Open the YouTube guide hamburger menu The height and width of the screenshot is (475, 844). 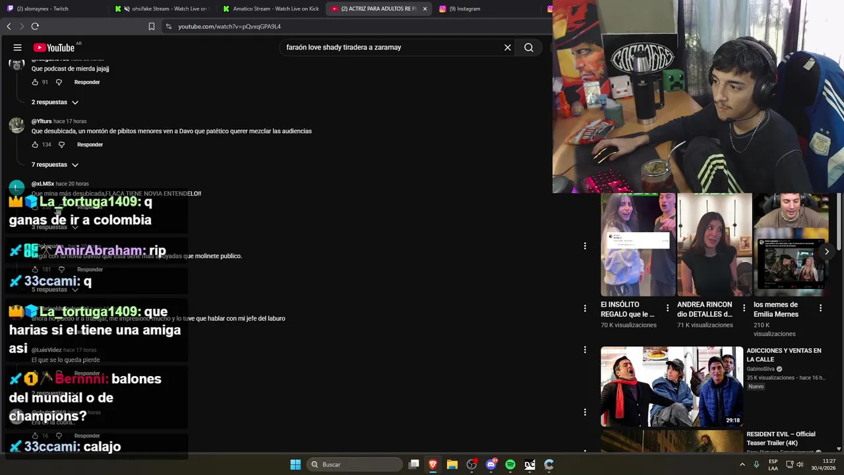point(18,47)
